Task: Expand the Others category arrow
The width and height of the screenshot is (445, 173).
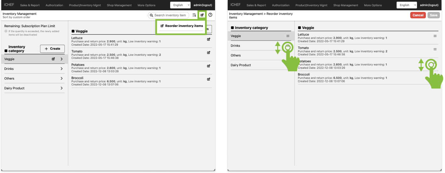Action: click(62, 79)
